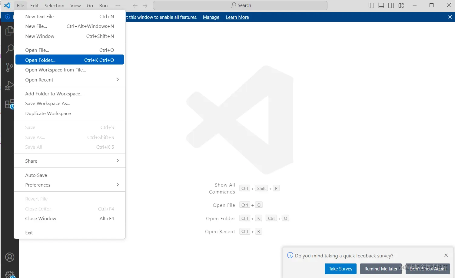Toggle the primary side bar layout icon

coord(371,5)
